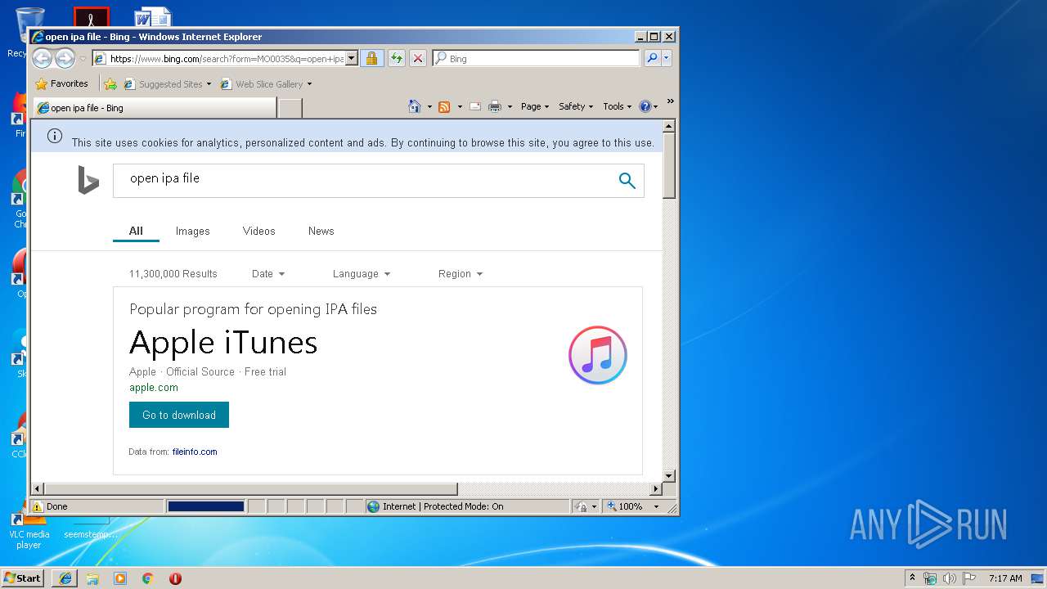Run search with the magnifier button
Screen dimensions: 1047x589
point(652,58)
